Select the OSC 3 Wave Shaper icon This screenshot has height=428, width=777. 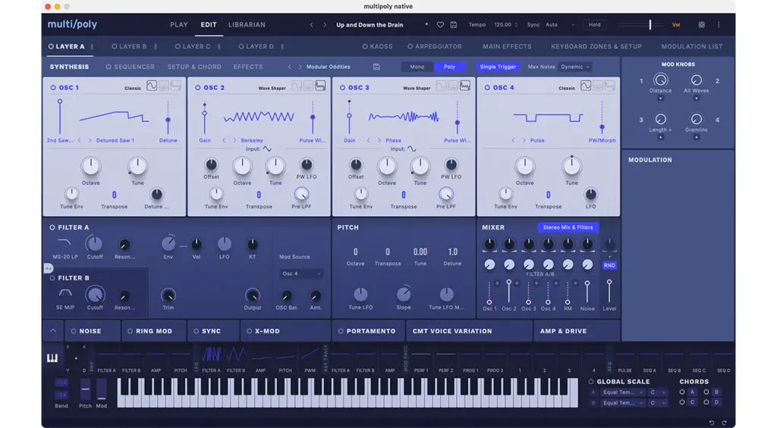click(465, 86)
